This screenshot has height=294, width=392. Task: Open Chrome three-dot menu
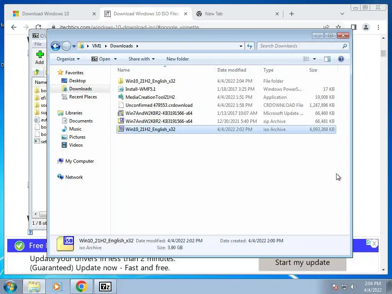click(x=378, y=27)
